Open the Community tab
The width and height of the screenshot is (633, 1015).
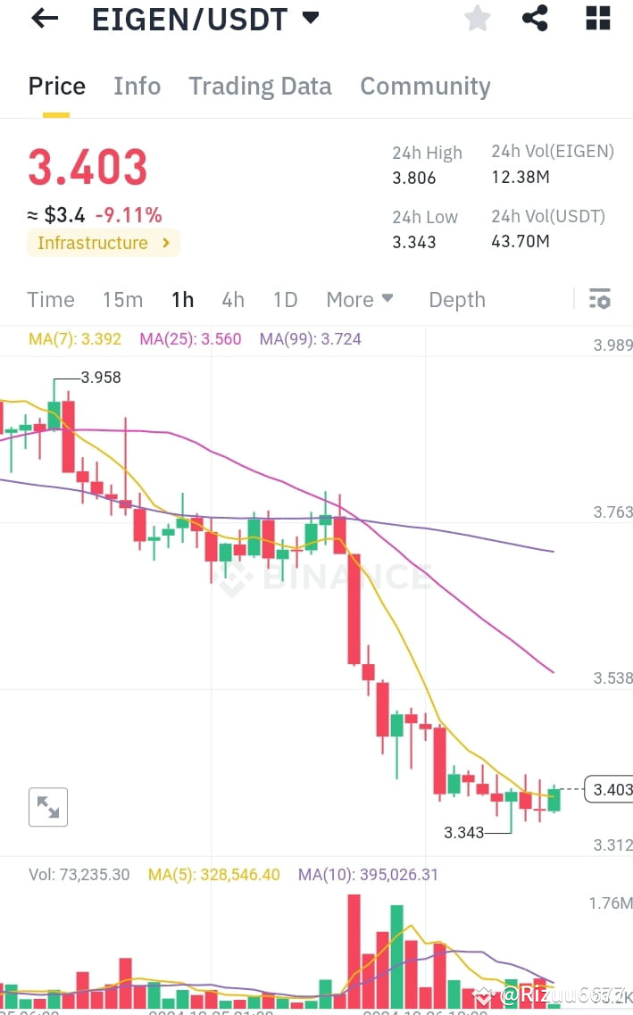click(x=425, y=86)
